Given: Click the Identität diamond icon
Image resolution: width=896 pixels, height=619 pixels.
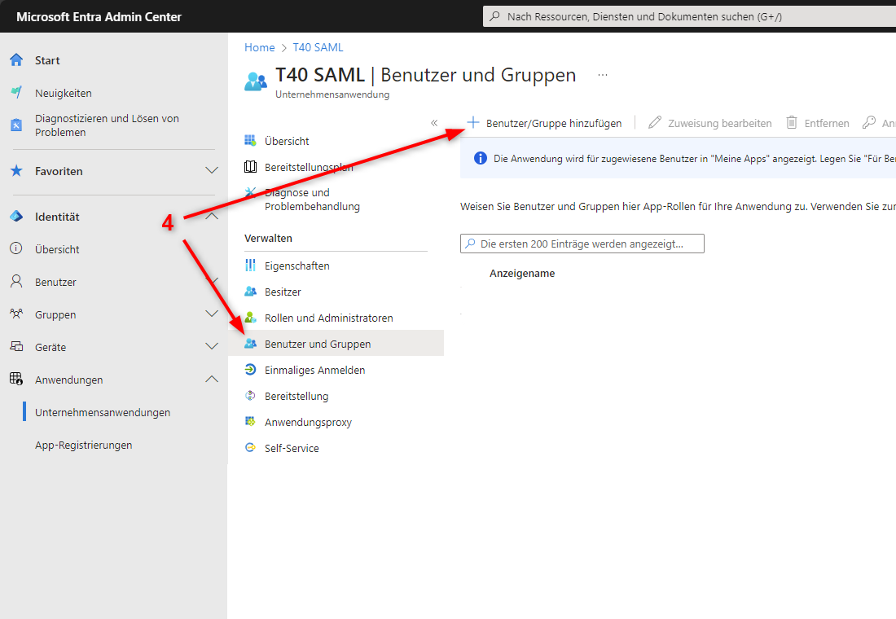Looking at the screenshot, I should click(16, 216).
